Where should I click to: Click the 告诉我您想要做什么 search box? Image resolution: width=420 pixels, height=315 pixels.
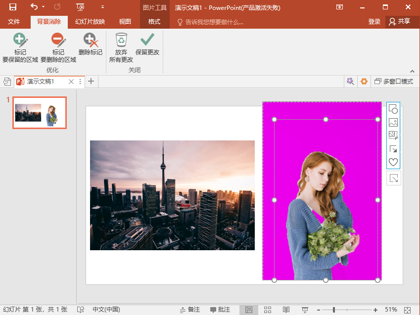point(211,22)
